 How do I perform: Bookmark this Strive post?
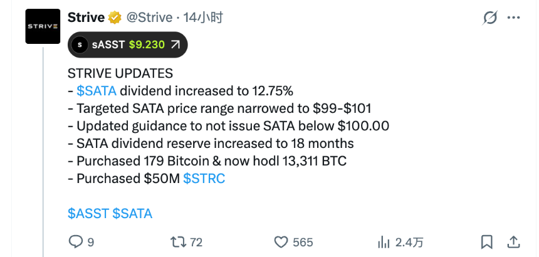click(487, 242)
